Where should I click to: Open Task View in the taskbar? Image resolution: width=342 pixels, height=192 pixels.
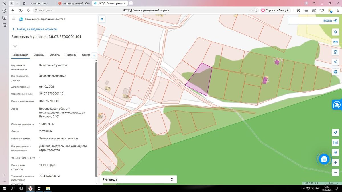(21, 188)
